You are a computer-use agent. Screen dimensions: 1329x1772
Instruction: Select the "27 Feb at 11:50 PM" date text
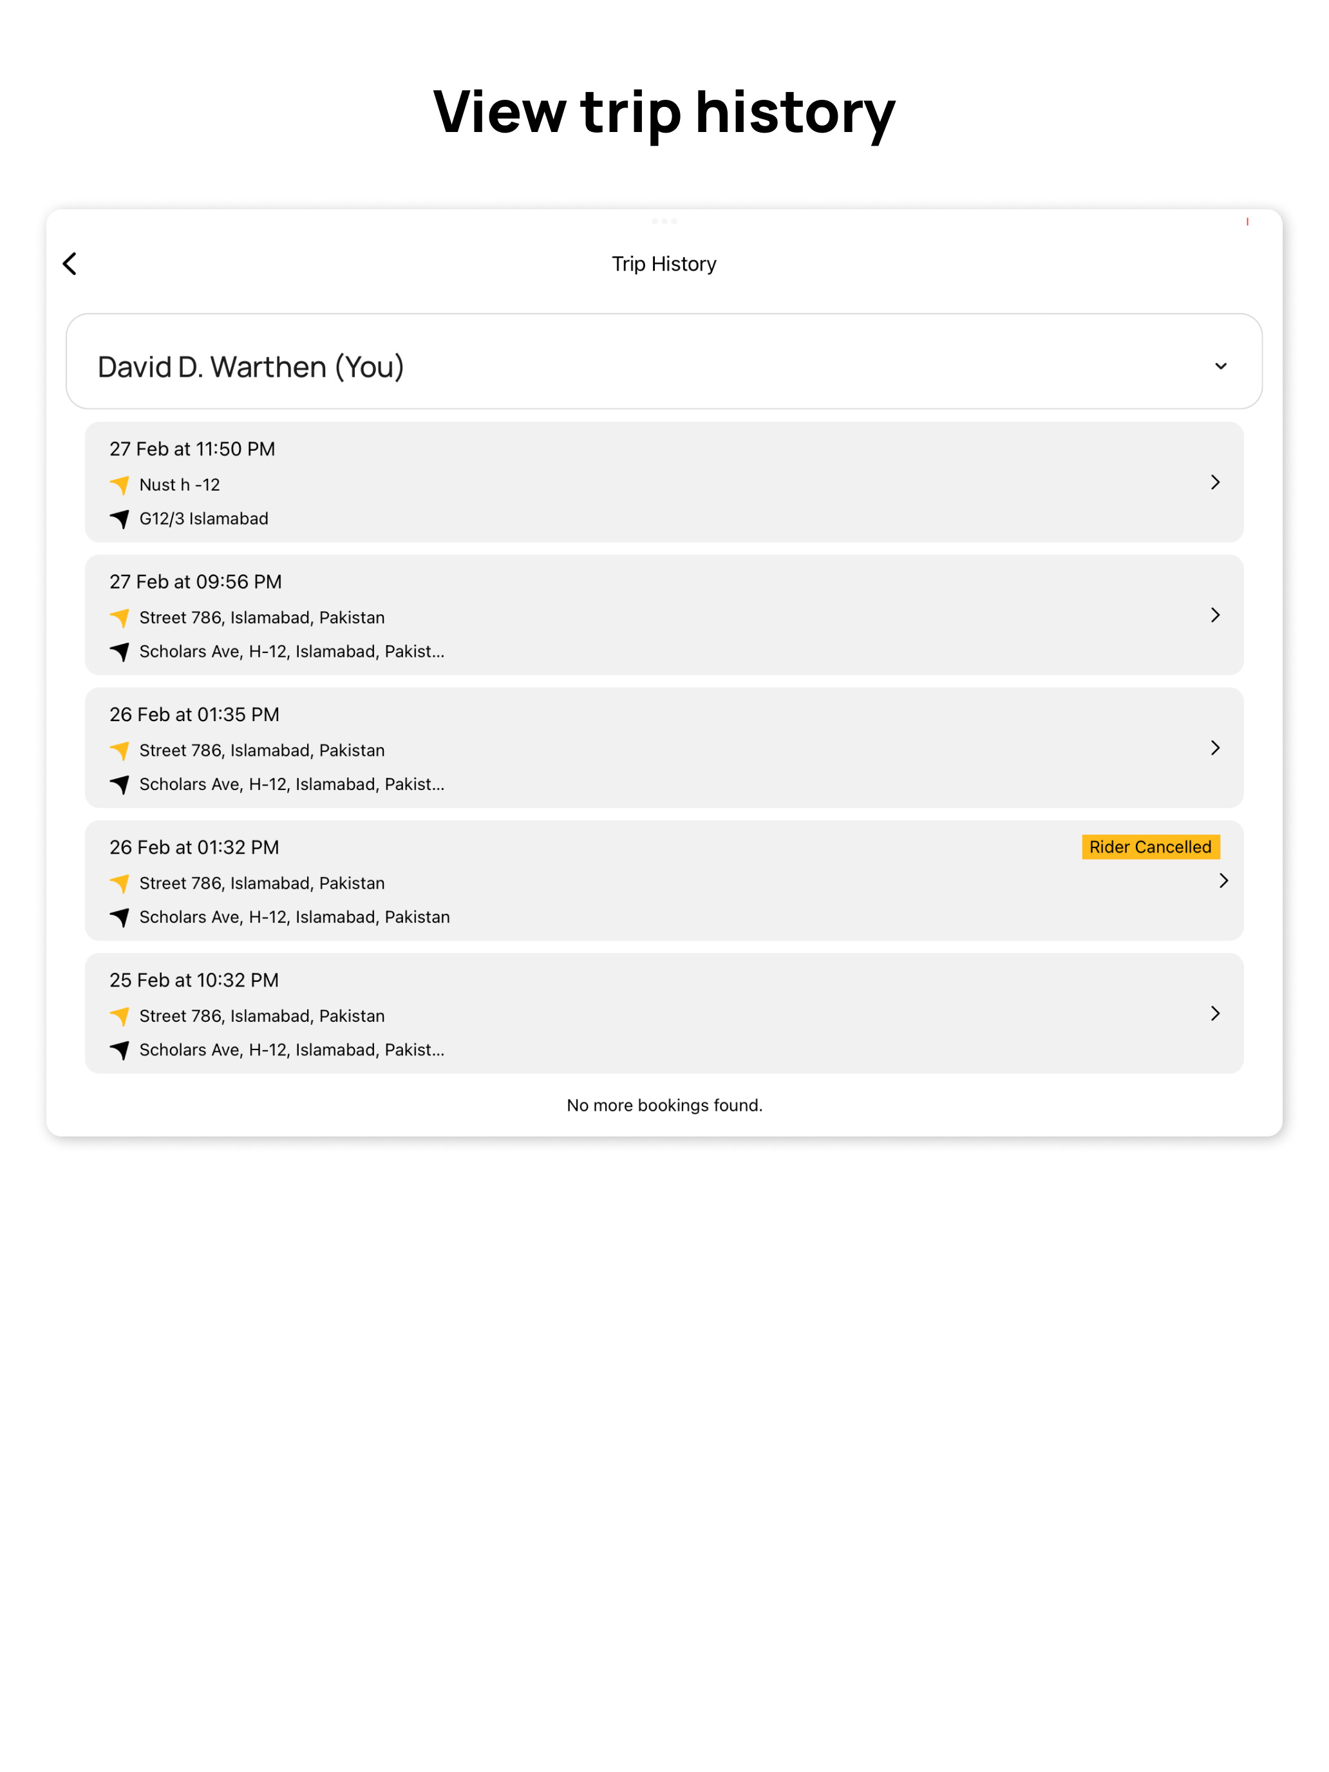[x=193, y=449]
